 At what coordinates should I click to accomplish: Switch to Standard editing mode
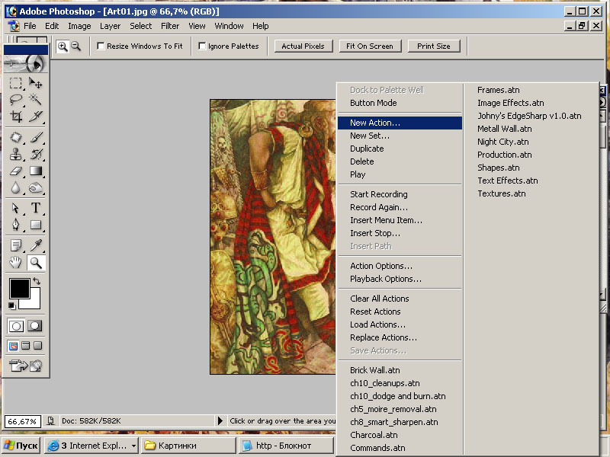click(x=16, y=326)
